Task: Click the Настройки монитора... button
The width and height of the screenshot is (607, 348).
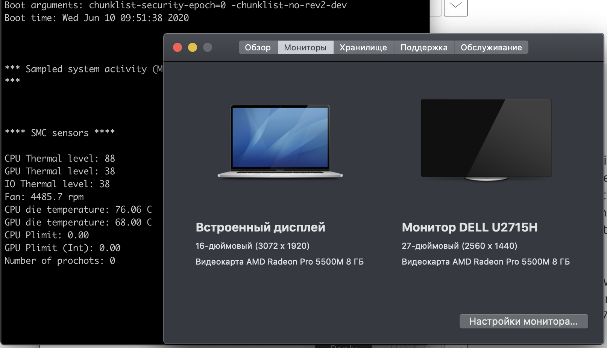Action: [x=524, y=321]
